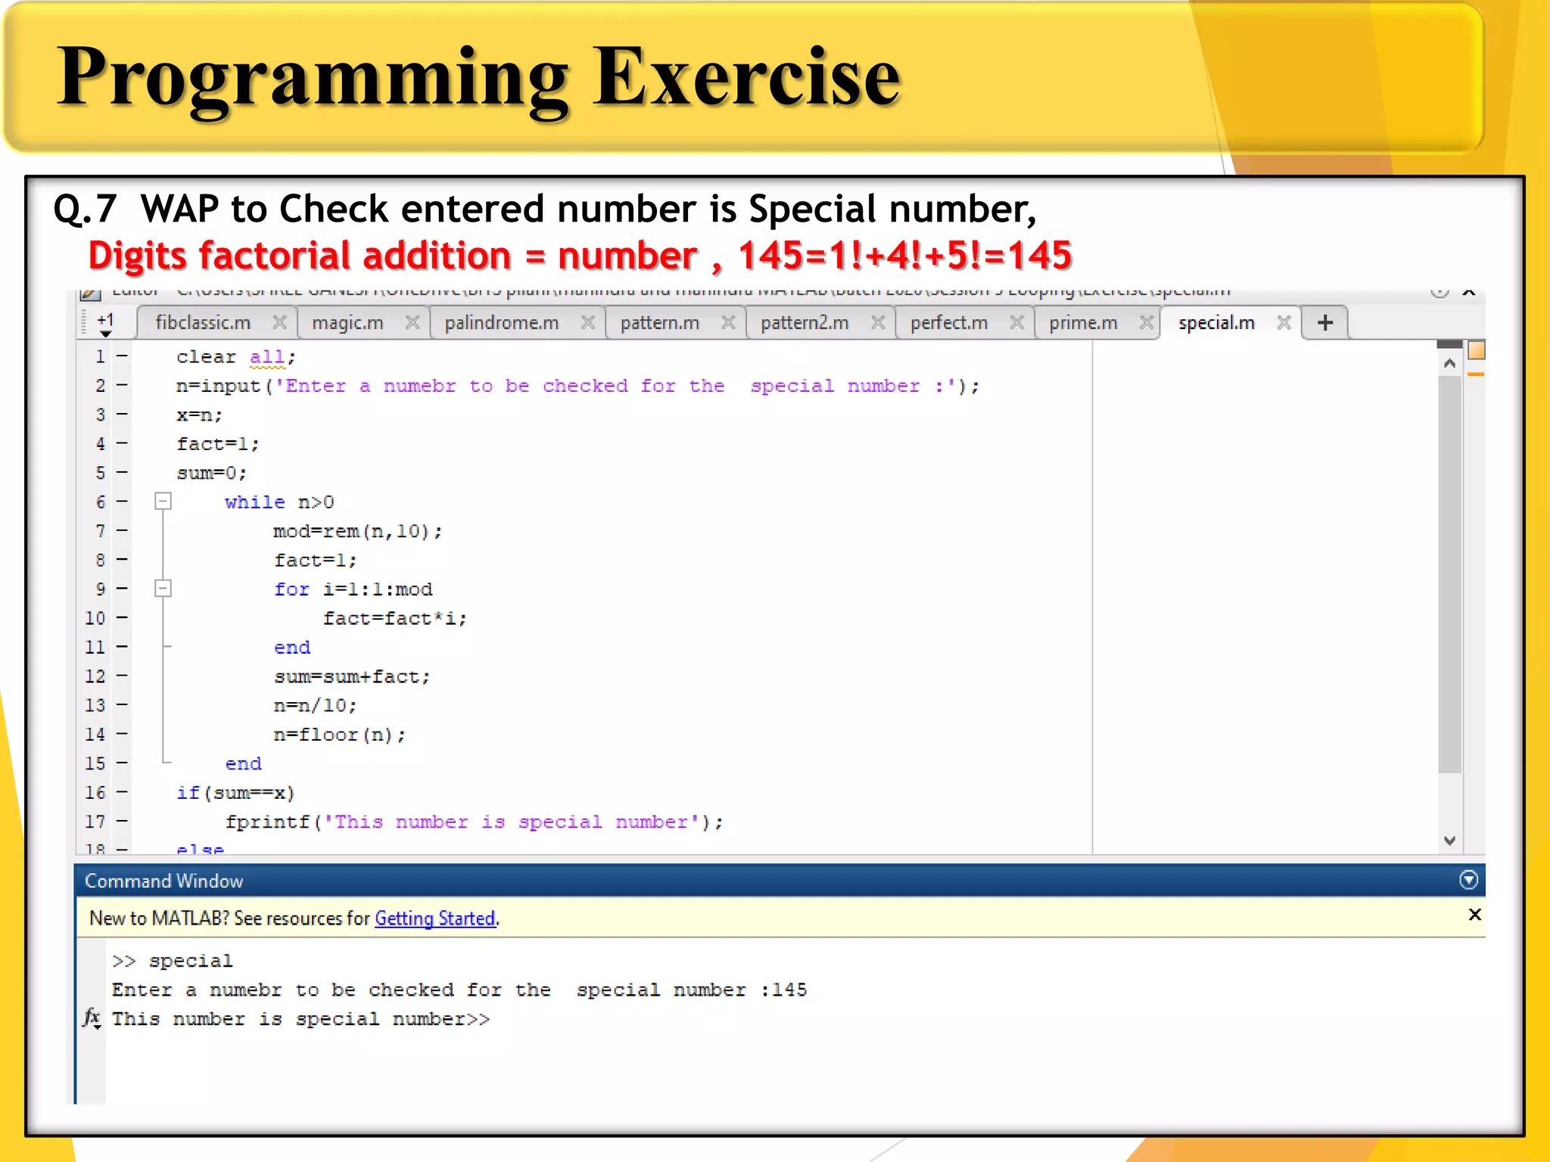Close the palindrome.m tab
The width and height of the screenshot is (1550, 1162).
click(x=587, y=323)
